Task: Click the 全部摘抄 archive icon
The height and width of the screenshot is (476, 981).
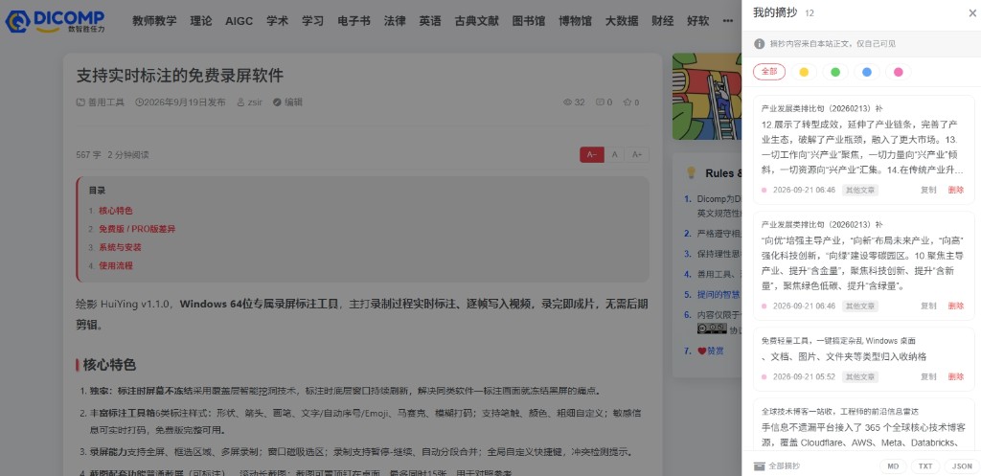Action: point(760,466)
